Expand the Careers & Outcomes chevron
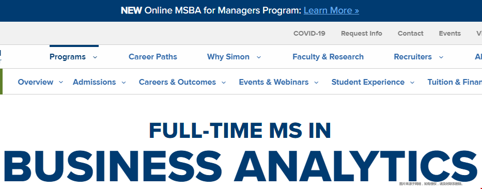482x189 pixels. coord(224,82)
